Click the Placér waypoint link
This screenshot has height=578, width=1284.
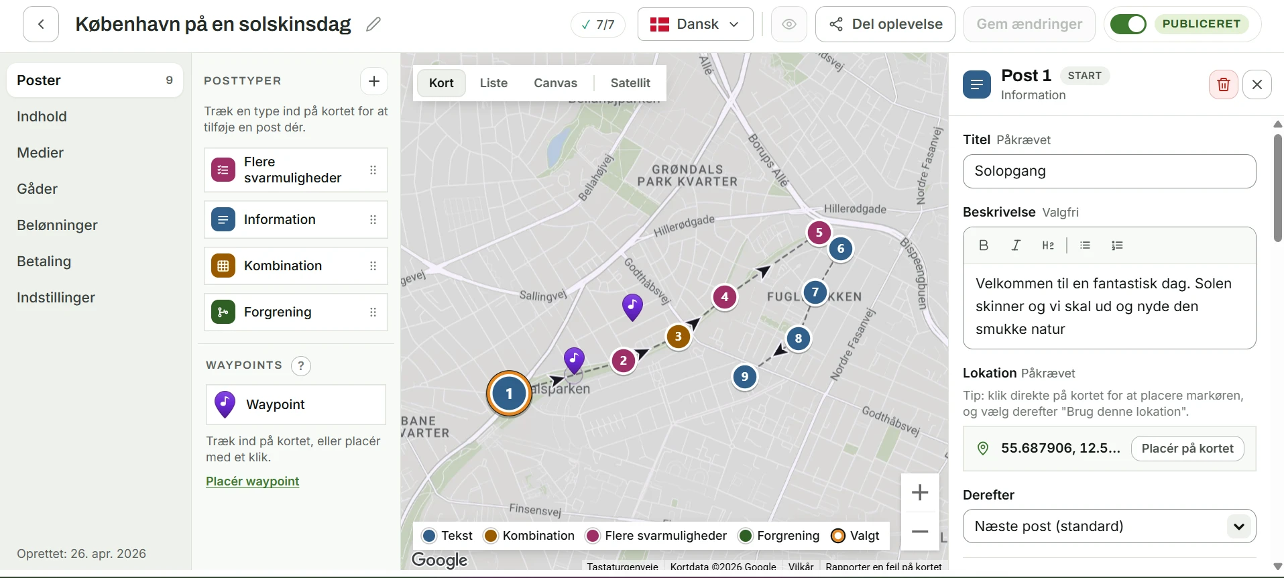(x=253, y=481)
